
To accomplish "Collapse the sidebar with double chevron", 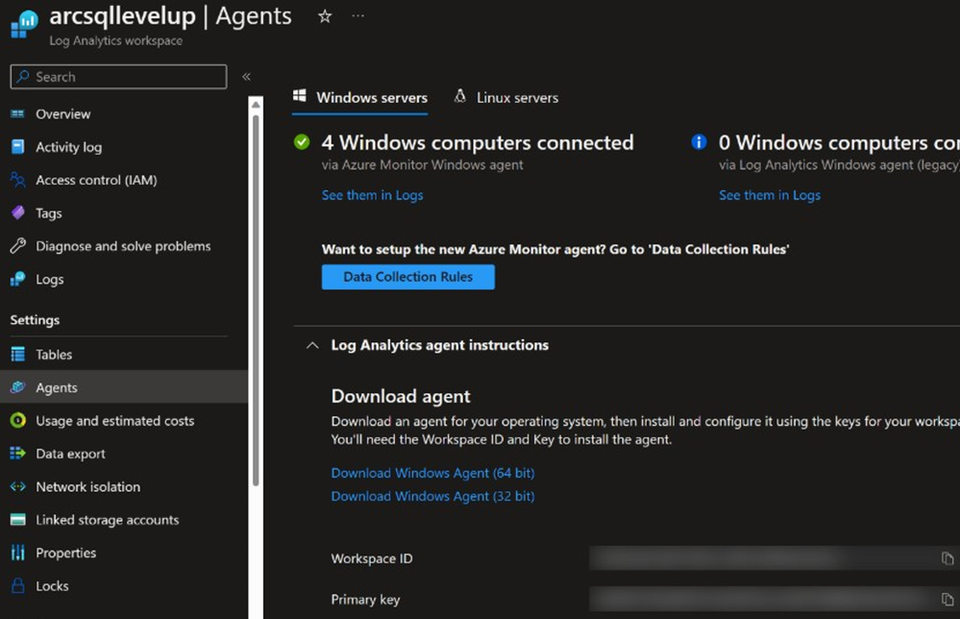I will click(x=246, y=77).
